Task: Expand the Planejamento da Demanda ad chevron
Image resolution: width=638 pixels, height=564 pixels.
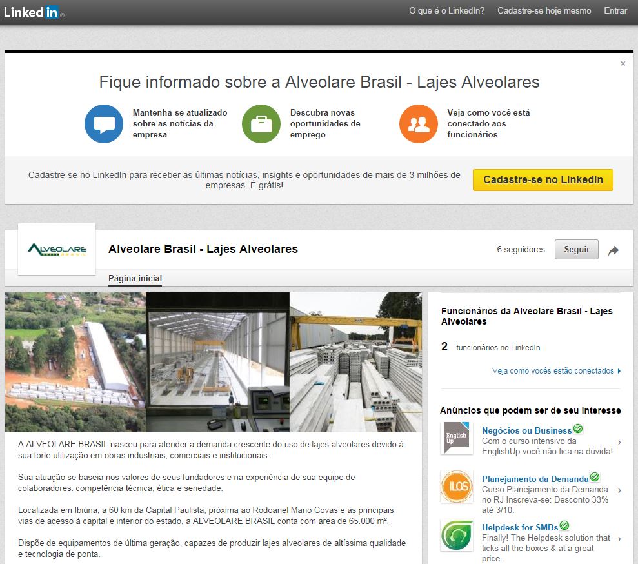Action: [x=619, y=490]
